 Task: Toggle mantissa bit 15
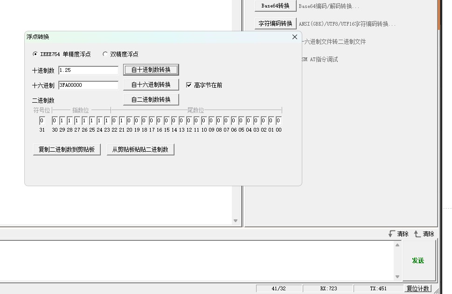point(167,120)
